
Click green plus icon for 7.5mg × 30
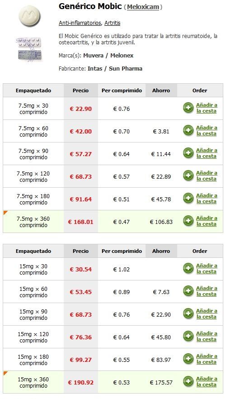pos(188,108)
